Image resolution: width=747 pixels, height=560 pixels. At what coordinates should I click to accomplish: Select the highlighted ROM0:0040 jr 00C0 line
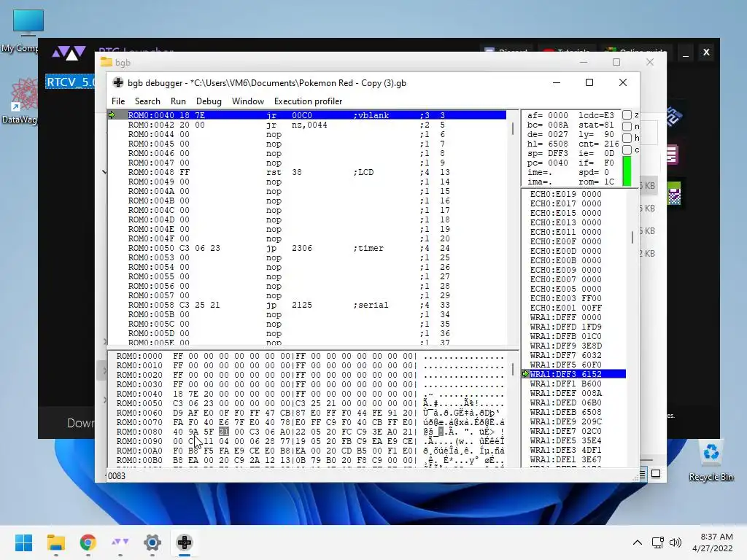click(307, 114)
